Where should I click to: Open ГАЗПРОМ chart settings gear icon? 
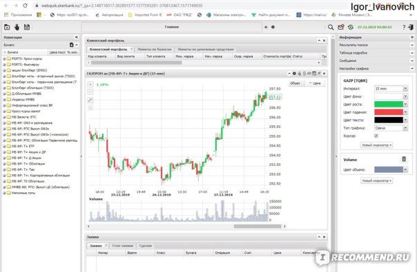coord(294,74)
